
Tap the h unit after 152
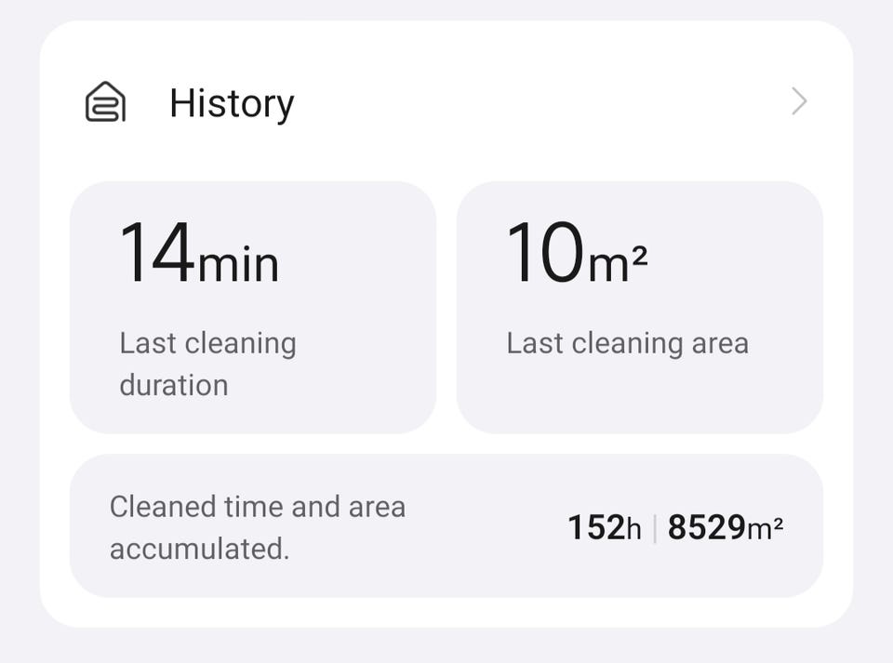pos(633,529)
